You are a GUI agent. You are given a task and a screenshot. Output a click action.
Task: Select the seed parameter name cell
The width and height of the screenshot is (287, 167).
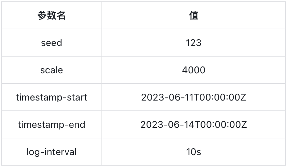click(52, 43)
